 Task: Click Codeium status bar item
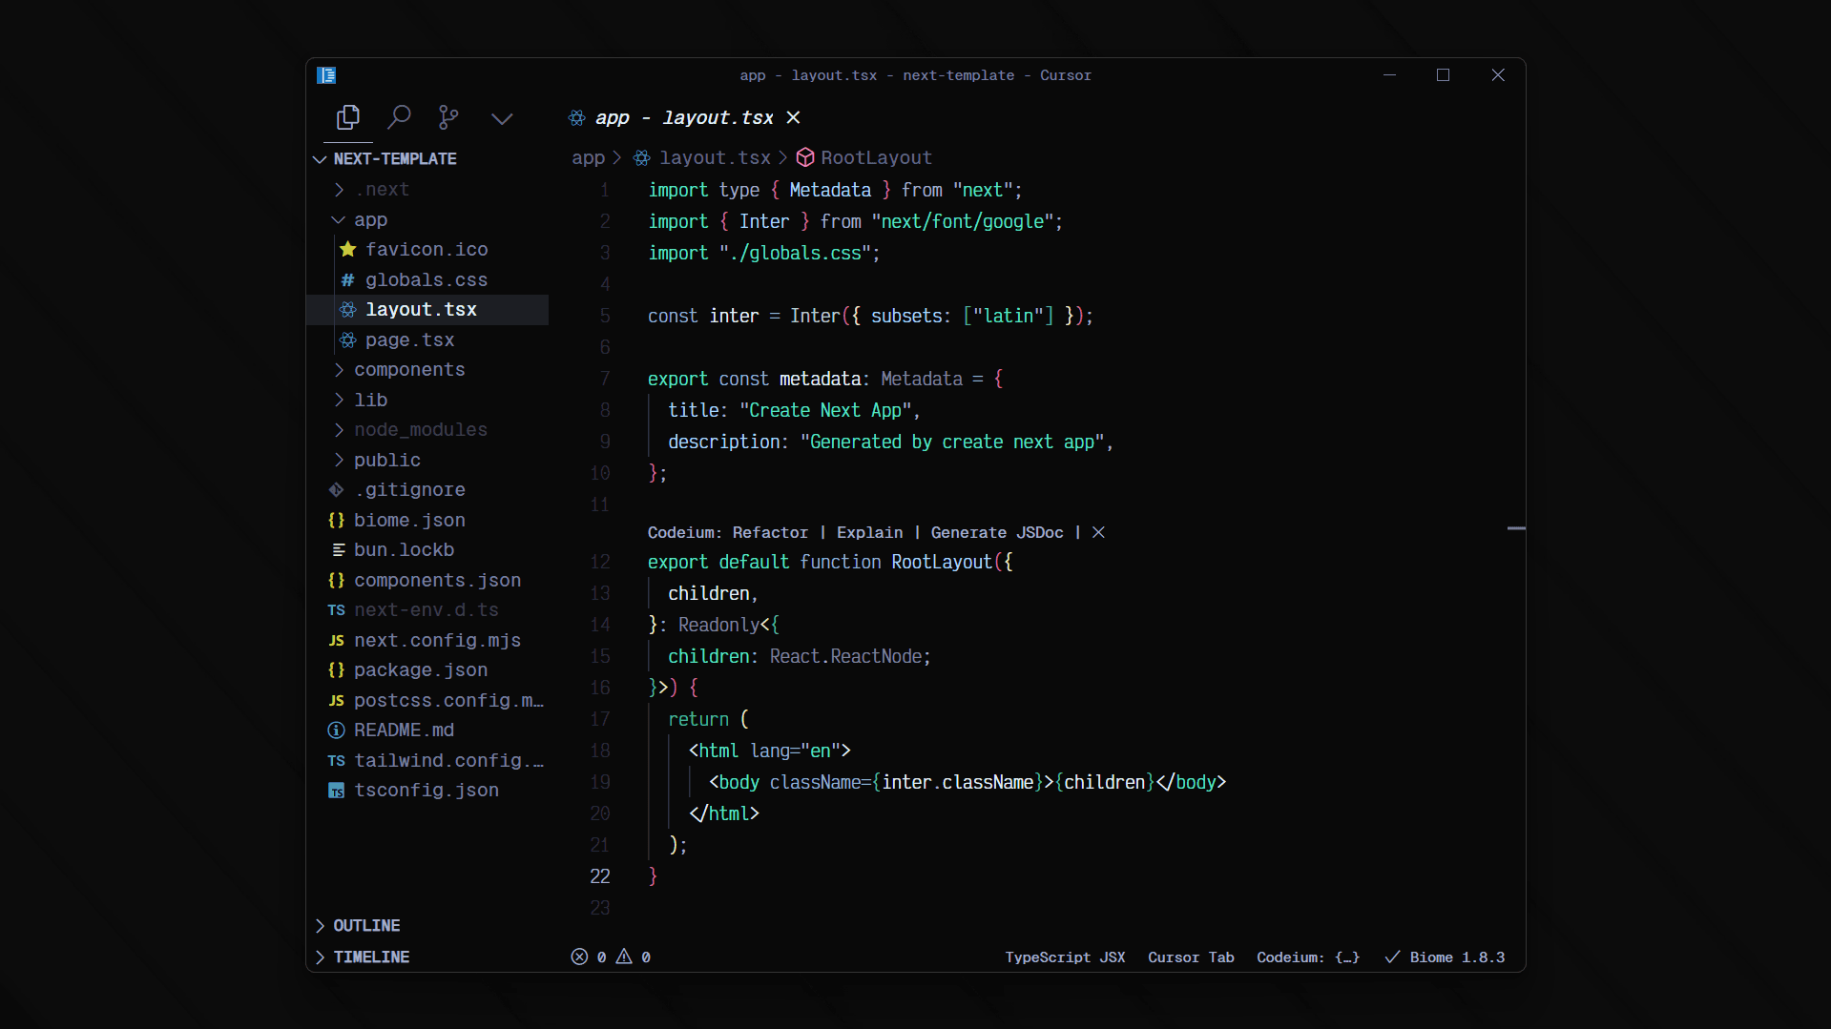coord(1307,957)
